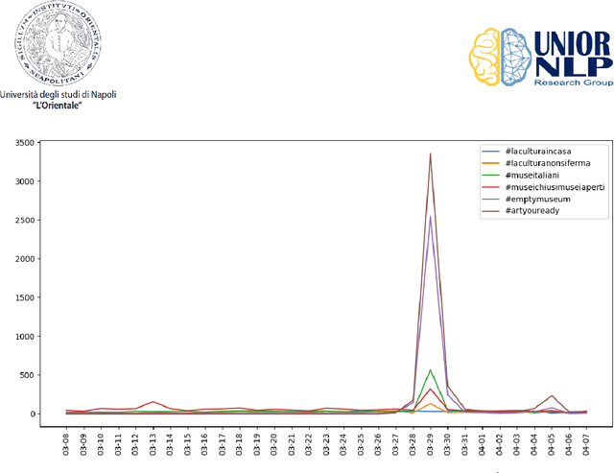Click the Research Group caption

573,83
